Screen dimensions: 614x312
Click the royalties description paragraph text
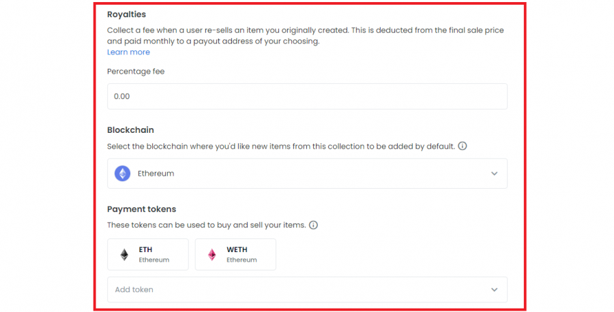pyautogui.click(x=305, y=35)
